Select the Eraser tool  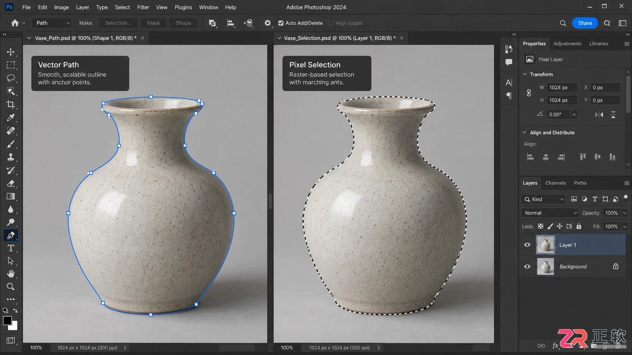coord(11,183)
